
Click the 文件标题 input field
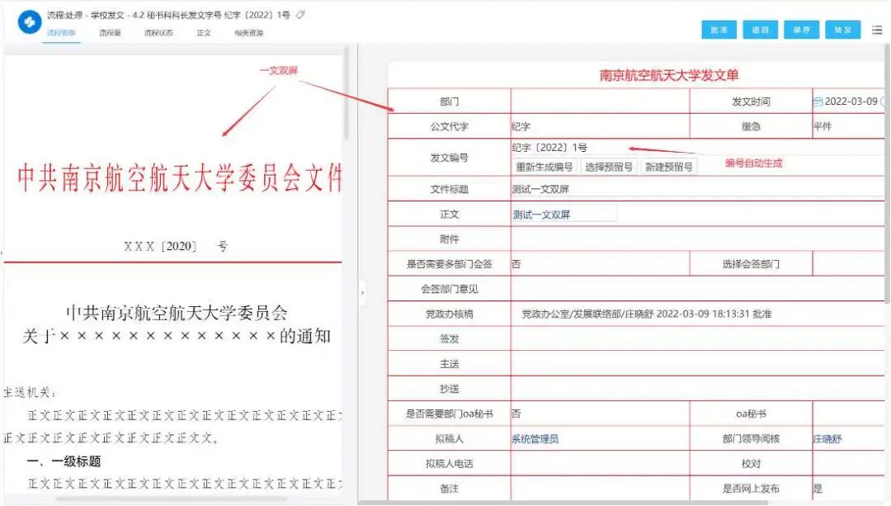tap(698, 189)
